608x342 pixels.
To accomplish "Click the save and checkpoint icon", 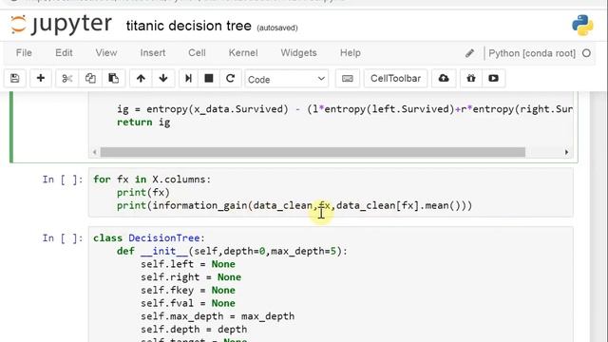I will [x=15, y=78].
